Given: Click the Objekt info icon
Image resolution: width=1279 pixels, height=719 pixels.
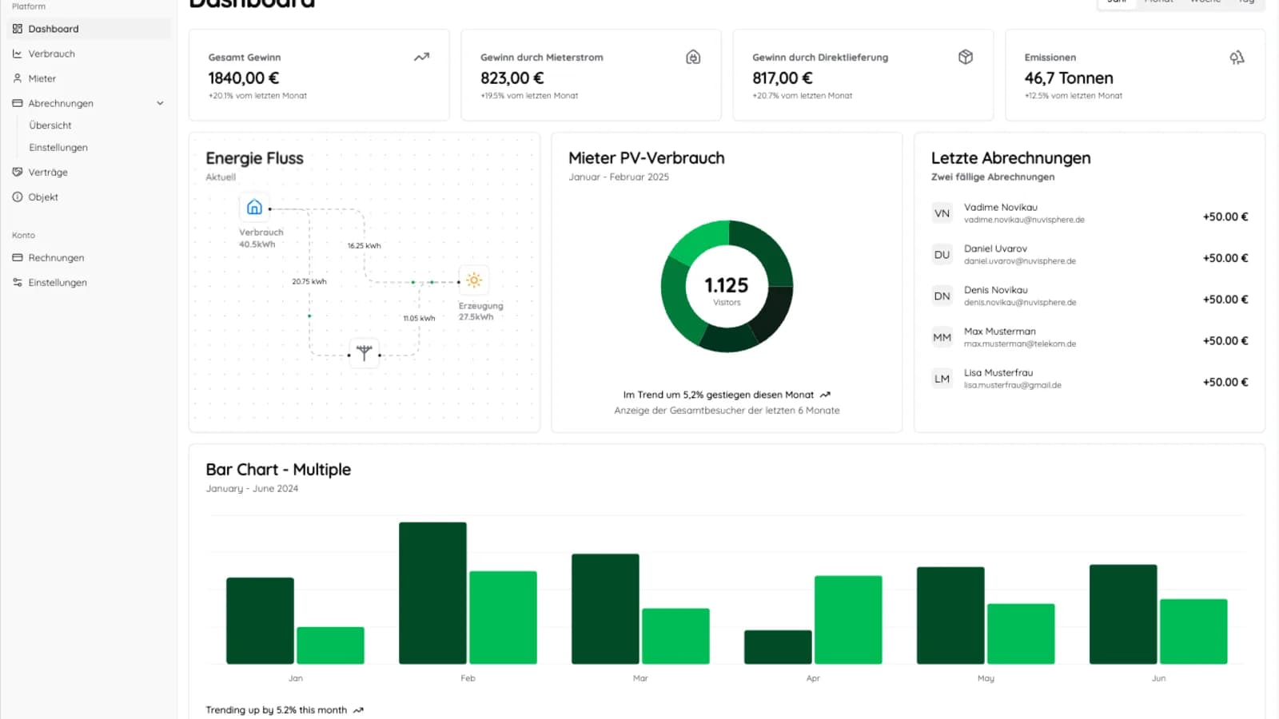Looking at the screenshot, I should [x=18, y=197].
